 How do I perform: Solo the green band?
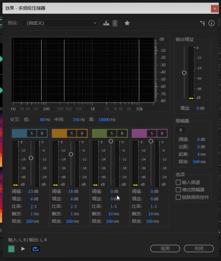112,133
